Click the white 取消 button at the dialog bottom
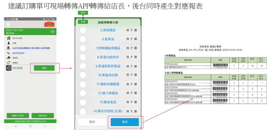The image size is (271, 130). point(92,122)
